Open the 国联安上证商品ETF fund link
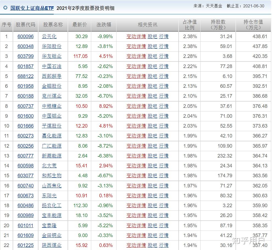This screenshot has height=250, width=272. [x=32, y=8]
